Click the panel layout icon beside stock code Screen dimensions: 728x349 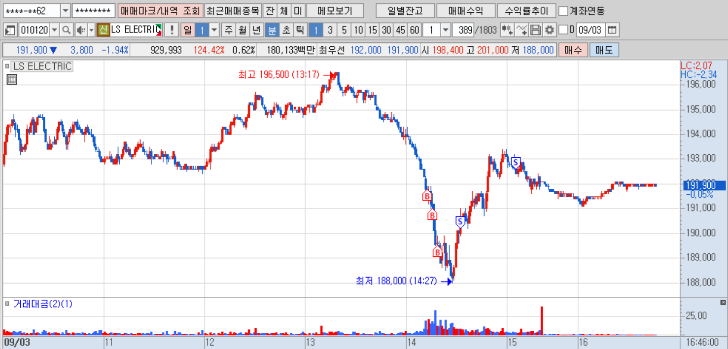click(10, 30)
